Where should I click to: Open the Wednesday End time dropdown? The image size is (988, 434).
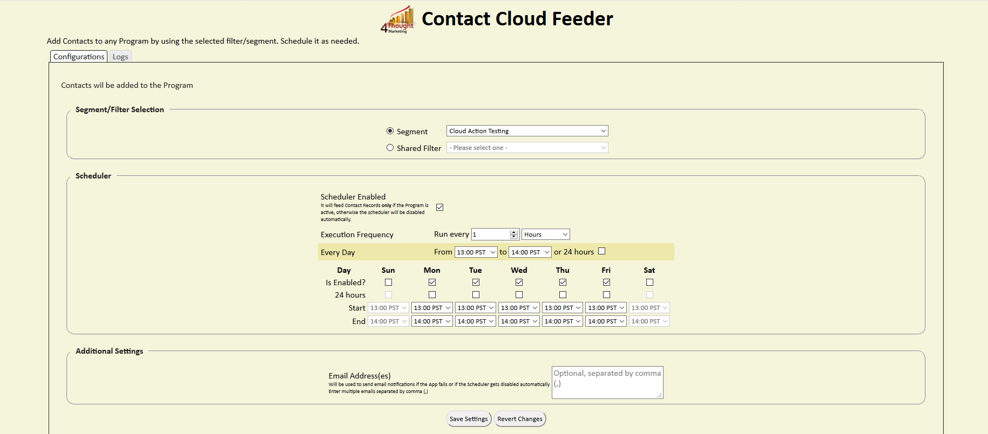click(519, 321)
